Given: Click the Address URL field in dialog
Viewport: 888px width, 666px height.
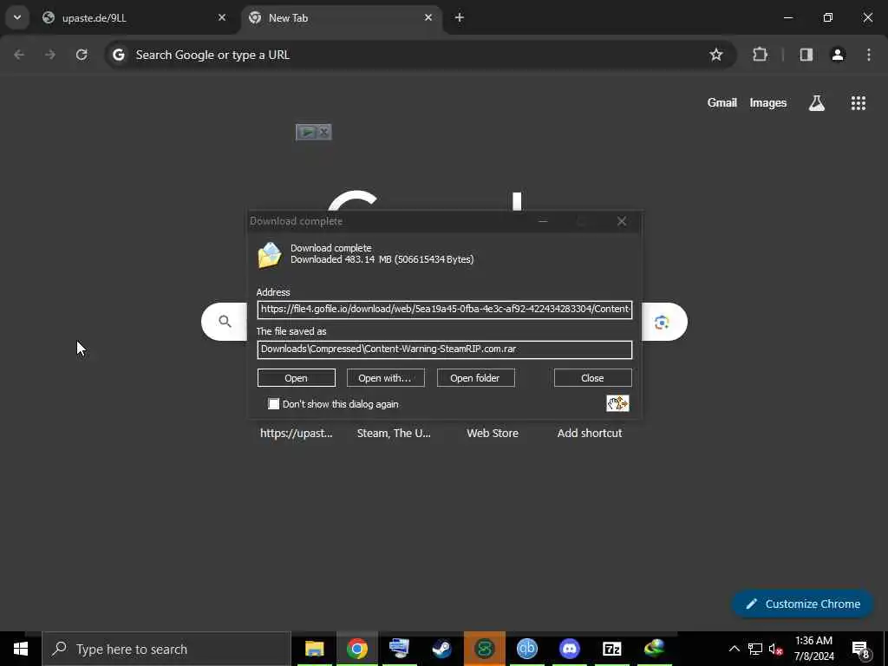Looking at the screenshot, I should pyautogui.click(x=445, y=310).
